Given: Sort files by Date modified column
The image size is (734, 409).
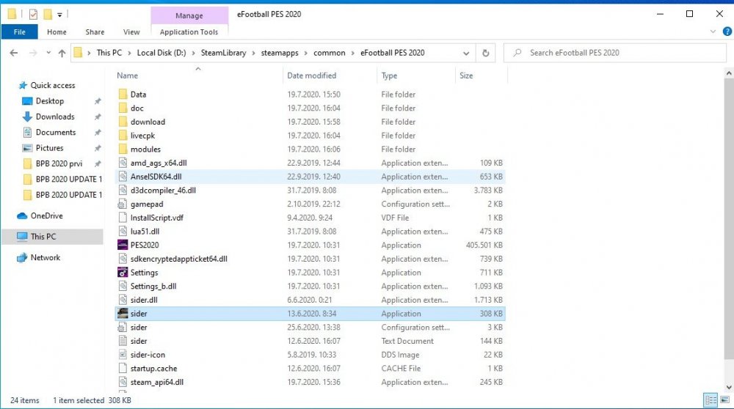Looking at the screenshot, I should tap(312, 75).
